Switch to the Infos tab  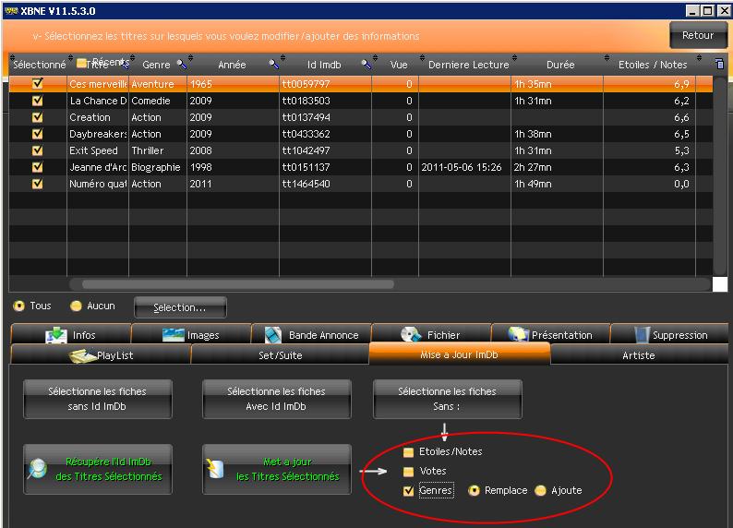point(70,334)
